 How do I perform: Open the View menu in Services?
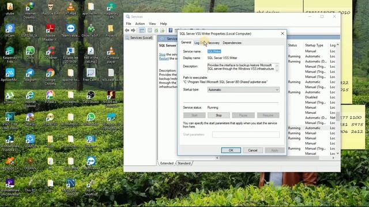[x=152, y=24]
